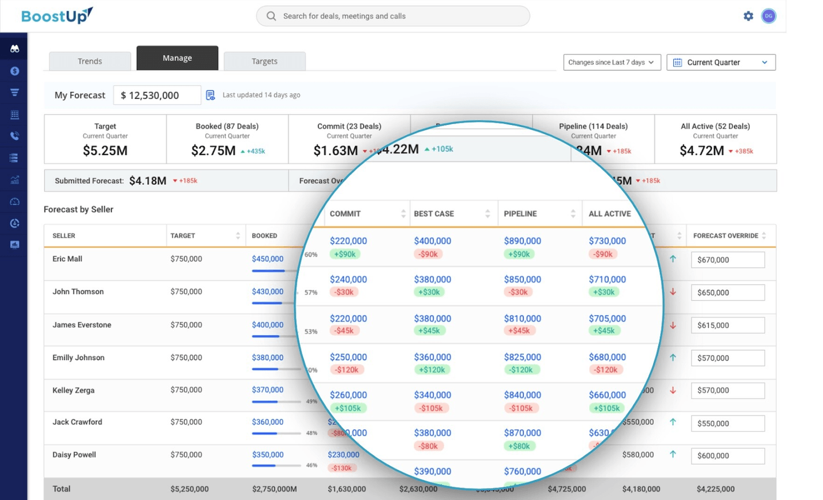The height and width of the screenshot is (500, 823).
Task: Expand the Changes since Last 7 days dropdown
Action: pyautogui.click(x=612, y=62)
